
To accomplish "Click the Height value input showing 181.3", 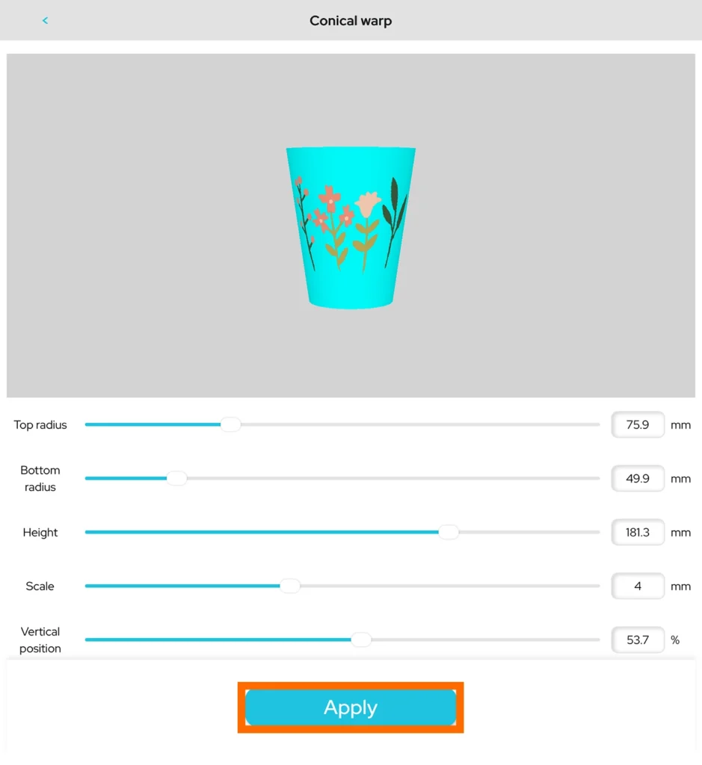I will point(637,532).
